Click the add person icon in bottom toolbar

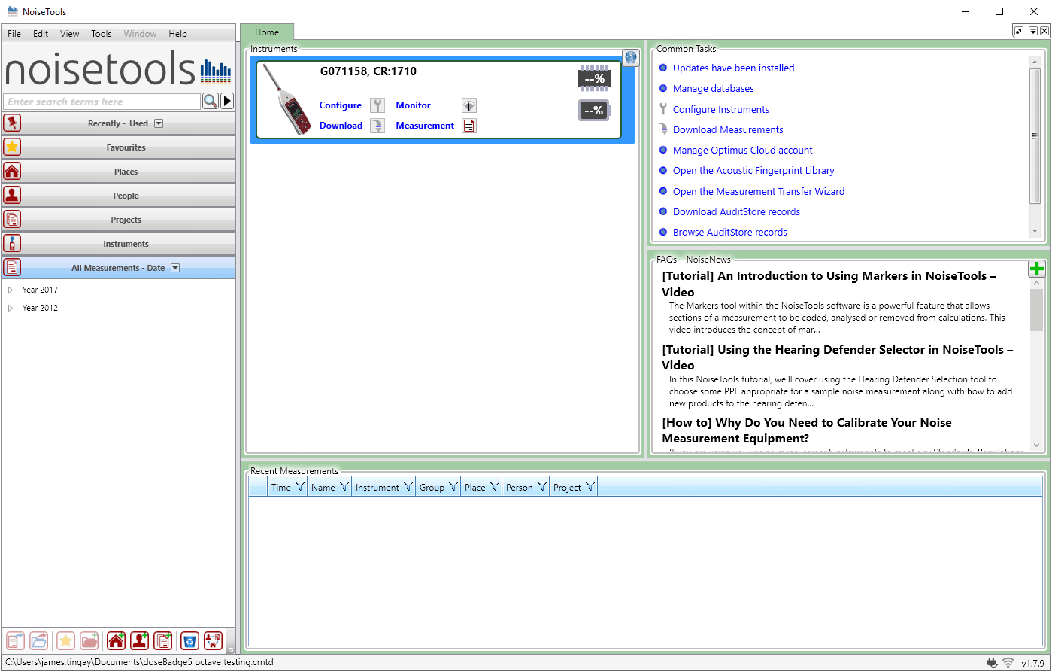(140, 641)
